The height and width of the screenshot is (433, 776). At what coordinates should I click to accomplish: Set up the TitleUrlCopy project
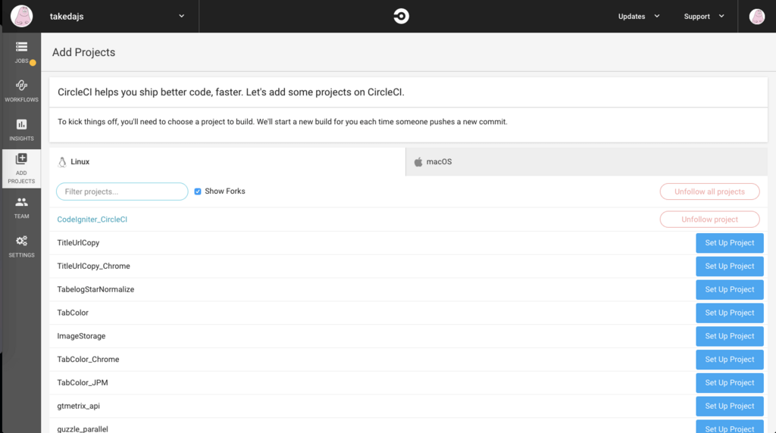[730, 243]
